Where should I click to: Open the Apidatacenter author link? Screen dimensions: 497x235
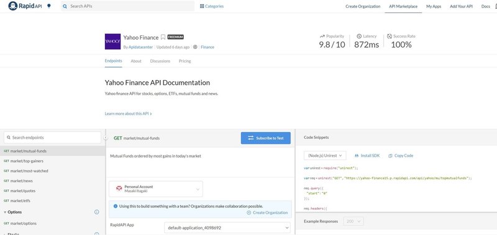(141, 47)
